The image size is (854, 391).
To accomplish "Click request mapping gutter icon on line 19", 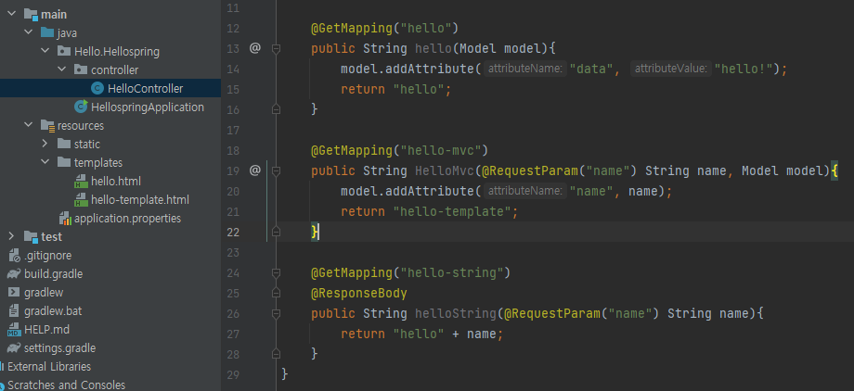I will click(255, 170).
